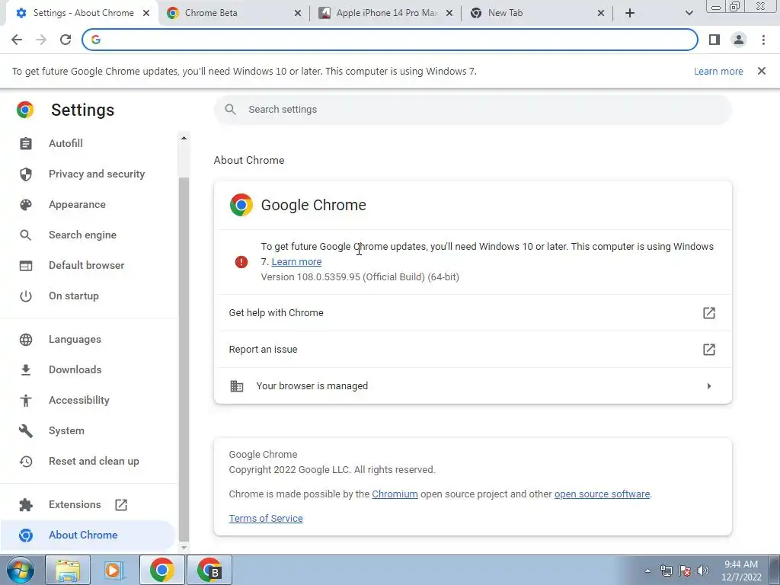The height and width of the screenshot is (585, 780).
Task: Show hidden tray icons arrow
Action: [x=647, y=571]
